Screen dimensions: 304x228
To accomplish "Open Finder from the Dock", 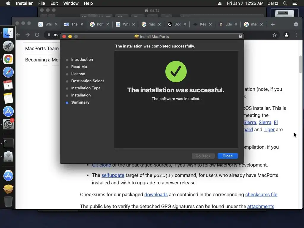I will coord(8,33).
